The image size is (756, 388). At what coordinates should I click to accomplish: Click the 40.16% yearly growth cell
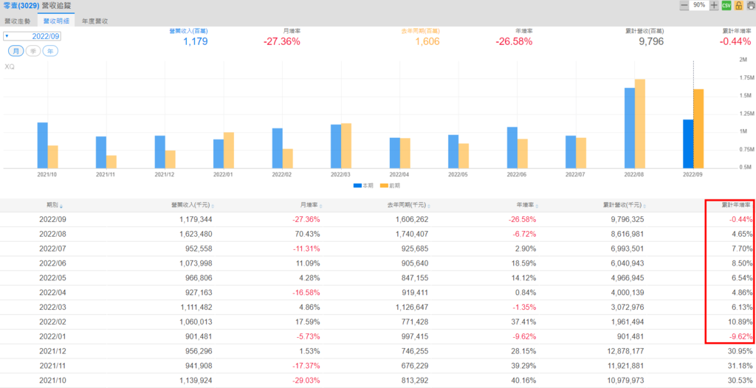(525, 381)
